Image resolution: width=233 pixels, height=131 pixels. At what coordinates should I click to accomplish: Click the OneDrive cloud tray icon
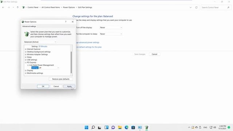click(x=197, y=127)
